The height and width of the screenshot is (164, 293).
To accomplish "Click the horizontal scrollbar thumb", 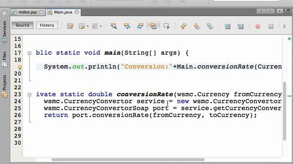I will tap(128, 159).
